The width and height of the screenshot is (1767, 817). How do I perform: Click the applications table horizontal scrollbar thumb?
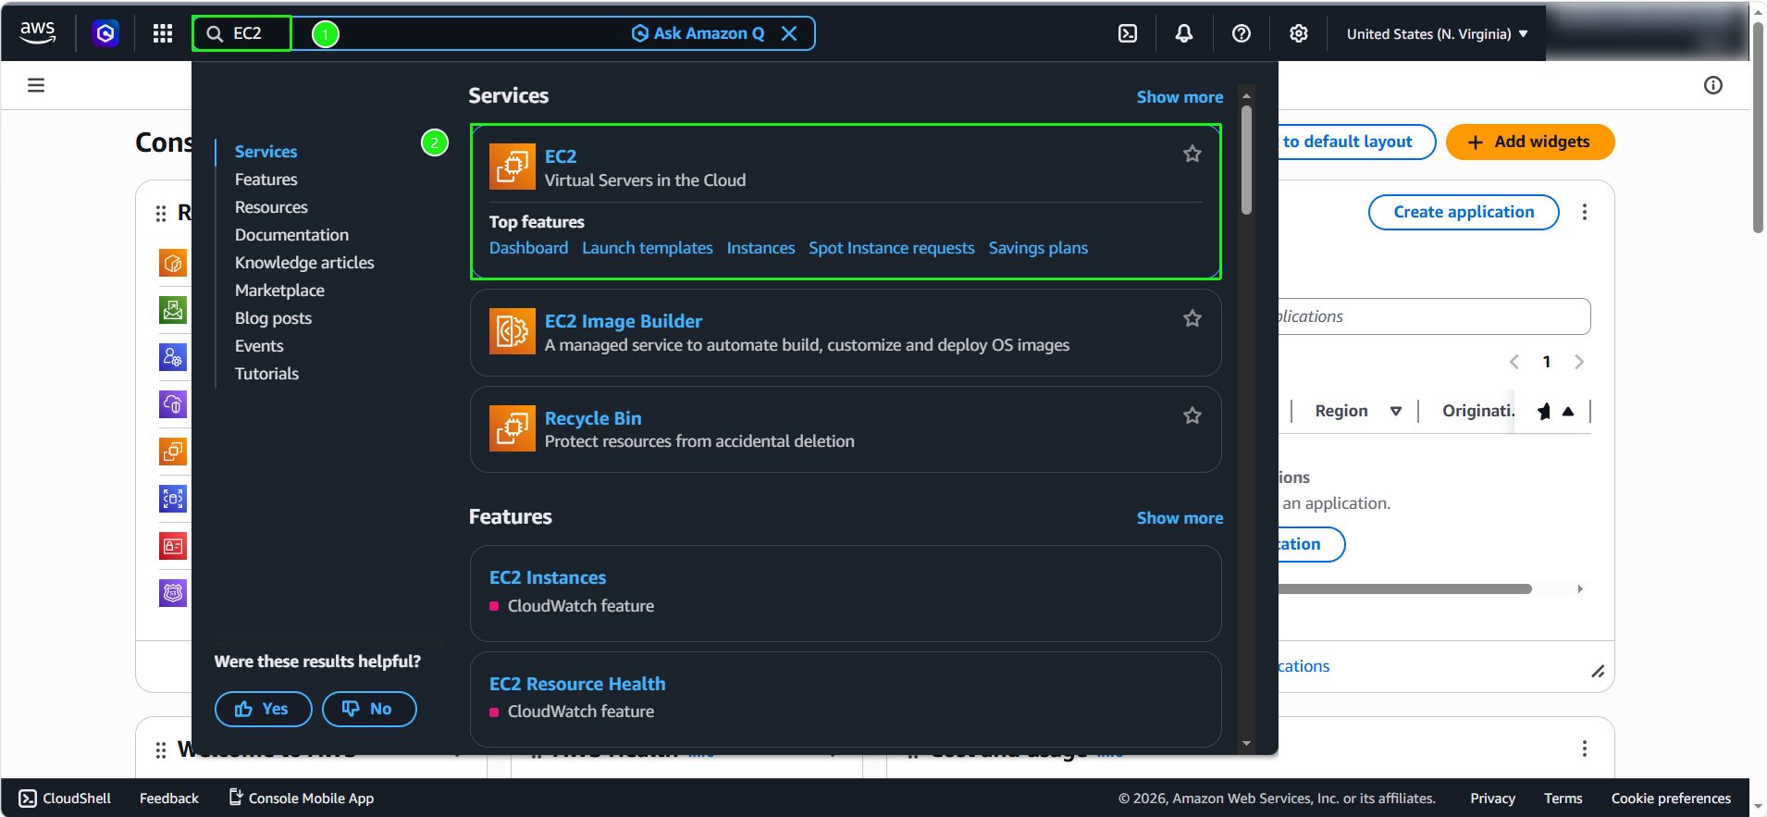1405,588
